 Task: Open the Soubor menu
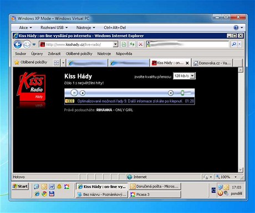point(21,54)
